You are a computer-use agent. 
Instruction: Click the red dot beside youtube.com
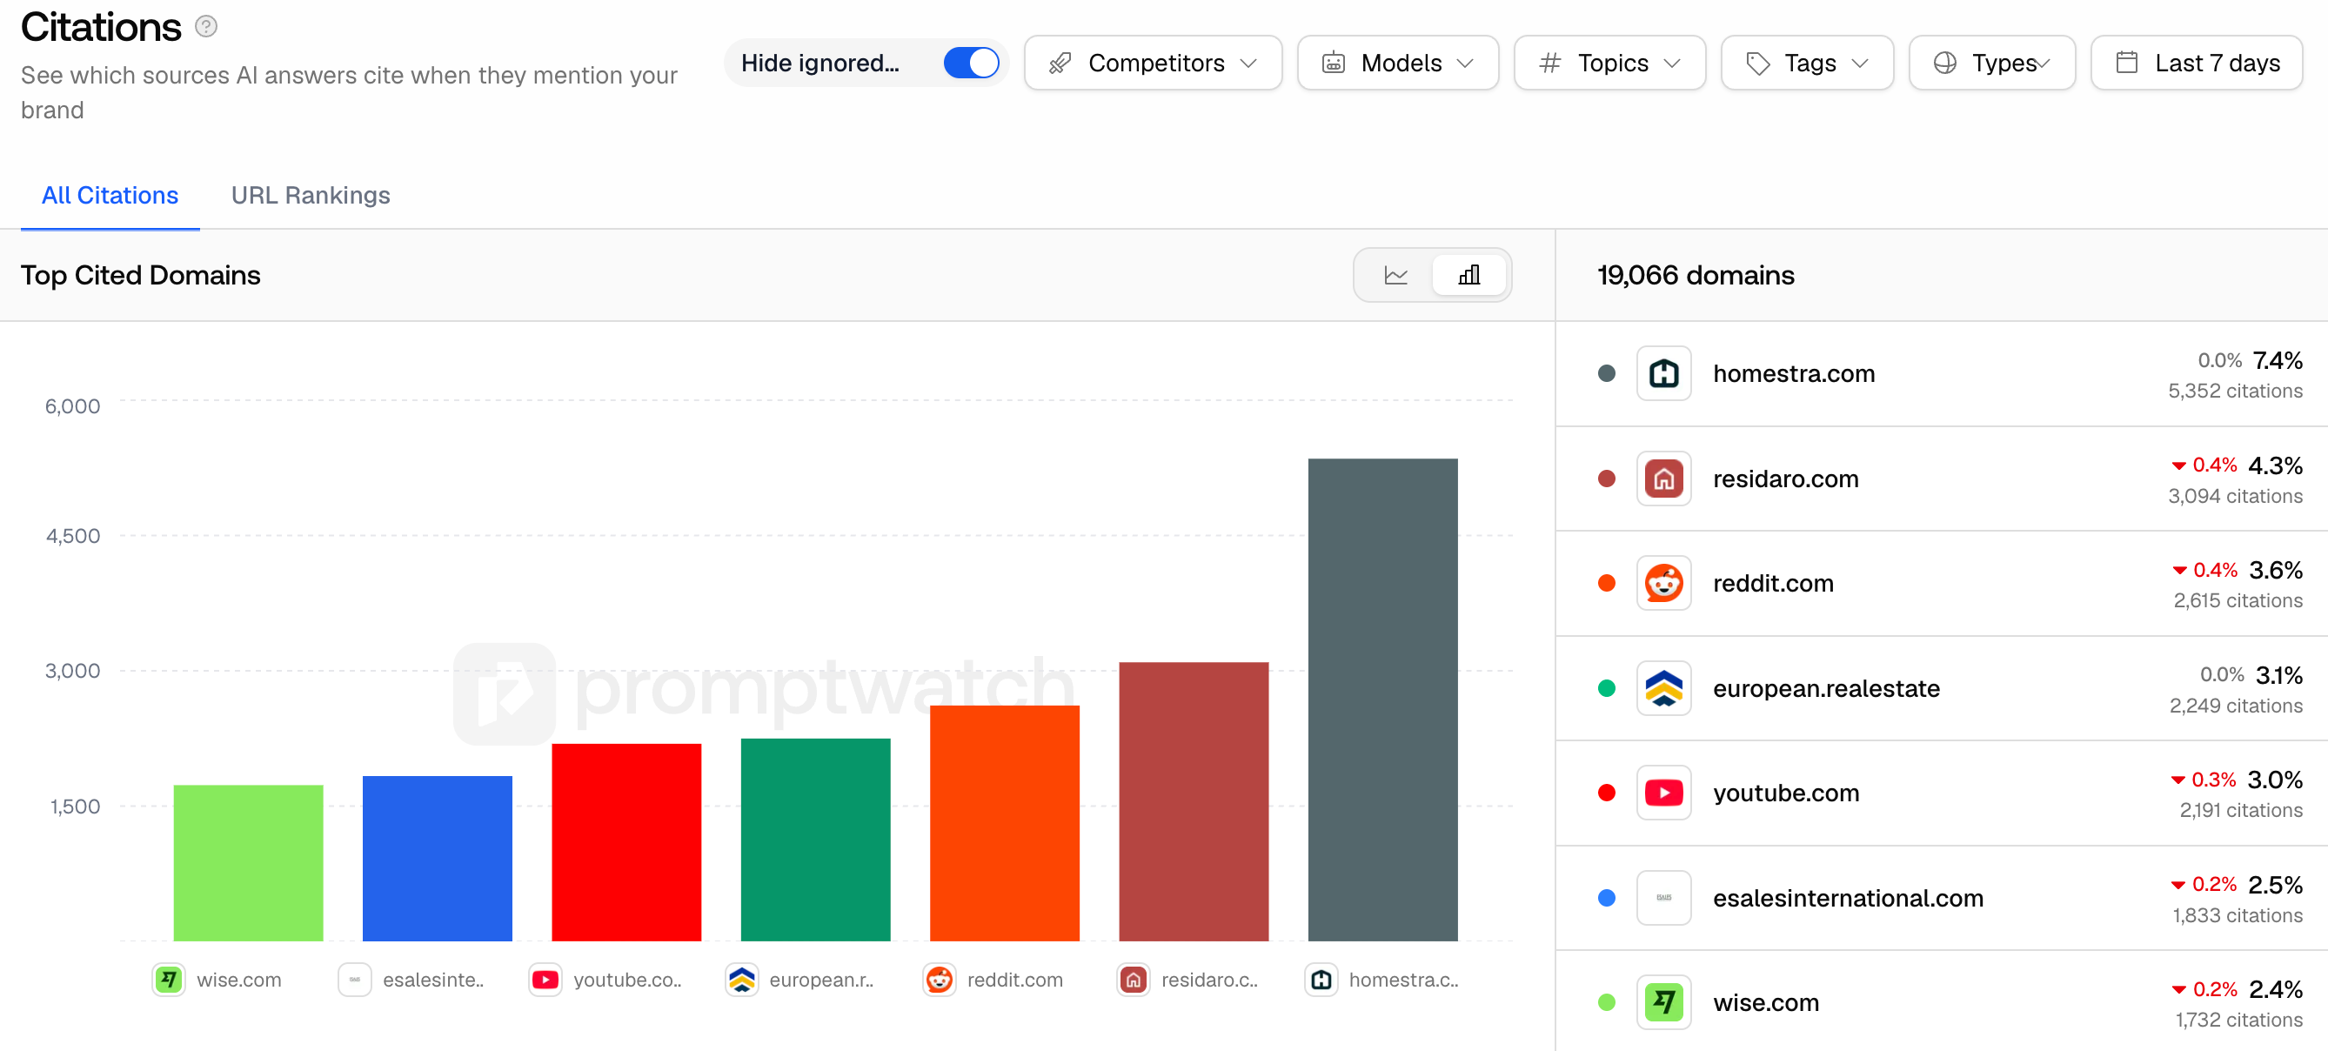(1606, 793)
